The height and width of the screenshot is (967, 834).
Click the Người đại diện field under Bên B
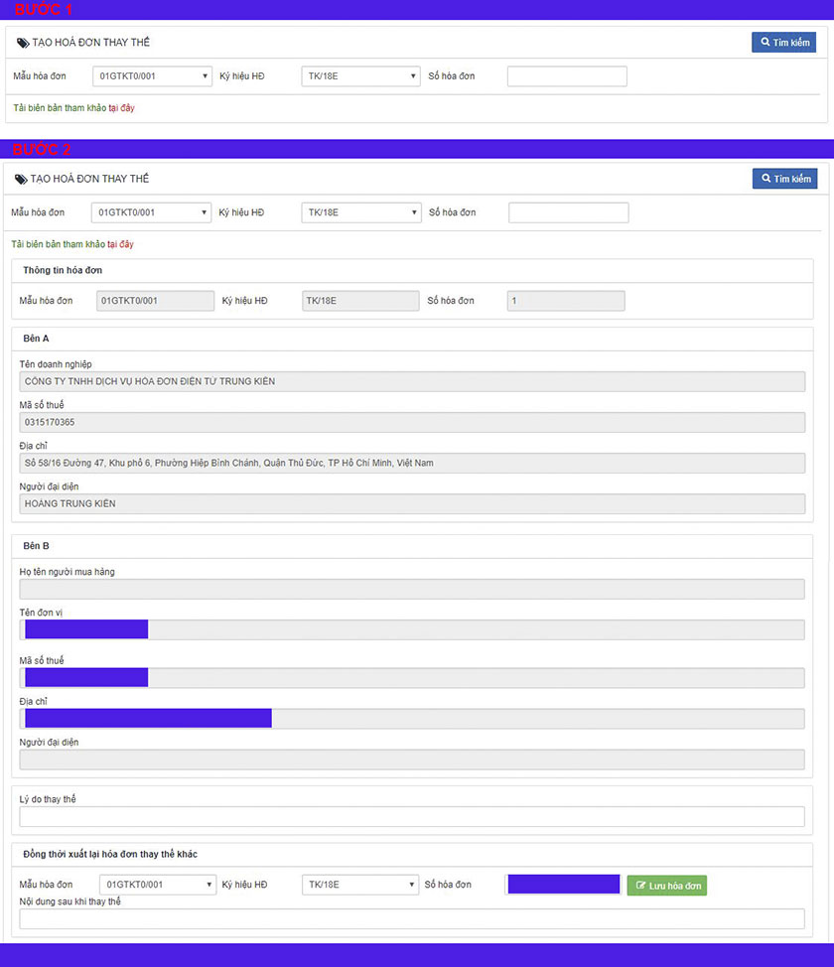tap(412, 760)
